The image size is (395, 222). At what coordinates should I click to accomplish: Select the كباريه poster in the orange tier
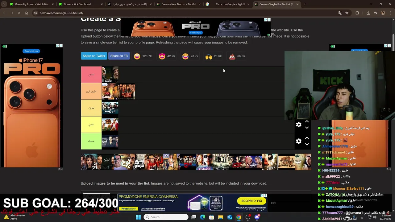(x=127, y=91)
